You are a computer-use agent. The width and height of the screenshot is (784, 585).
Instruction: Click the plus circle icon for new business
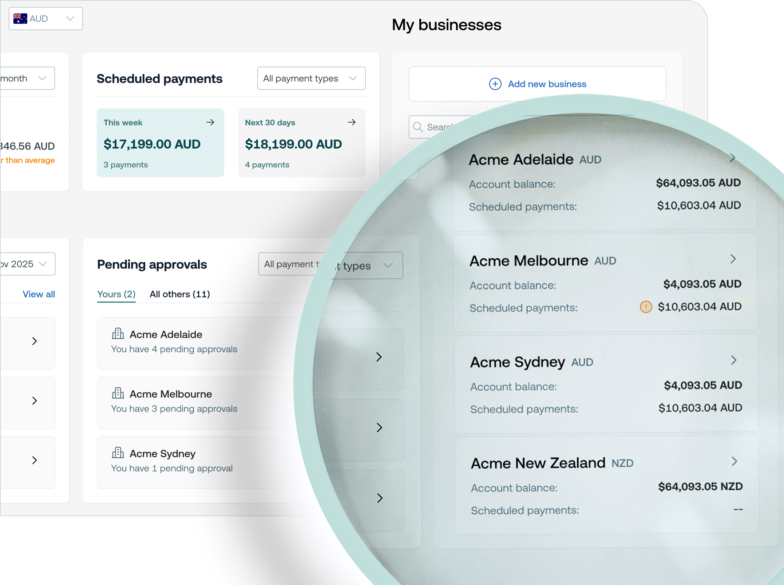pos(495,84)
